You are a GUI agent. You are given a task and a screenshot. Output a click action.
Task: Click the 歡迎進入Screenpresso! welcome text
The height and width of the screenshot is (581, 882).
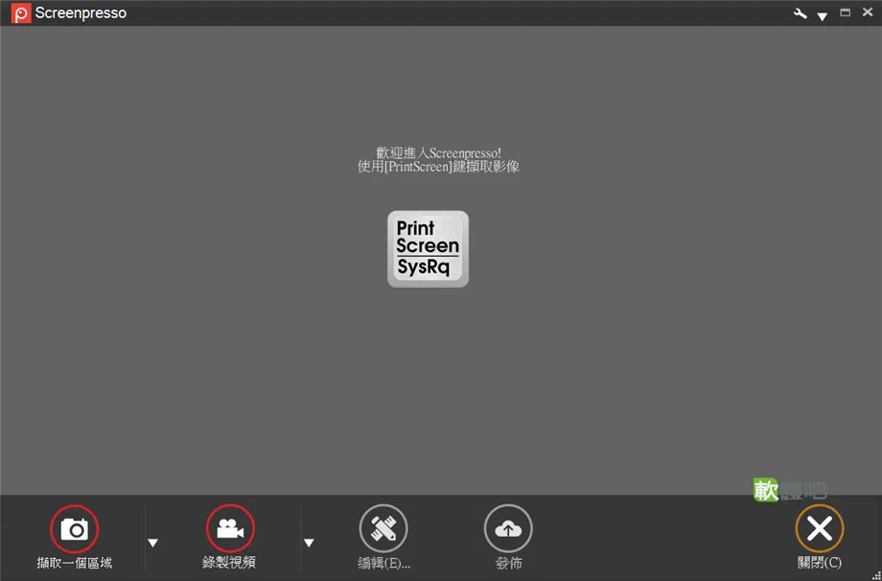coord(438,153)
